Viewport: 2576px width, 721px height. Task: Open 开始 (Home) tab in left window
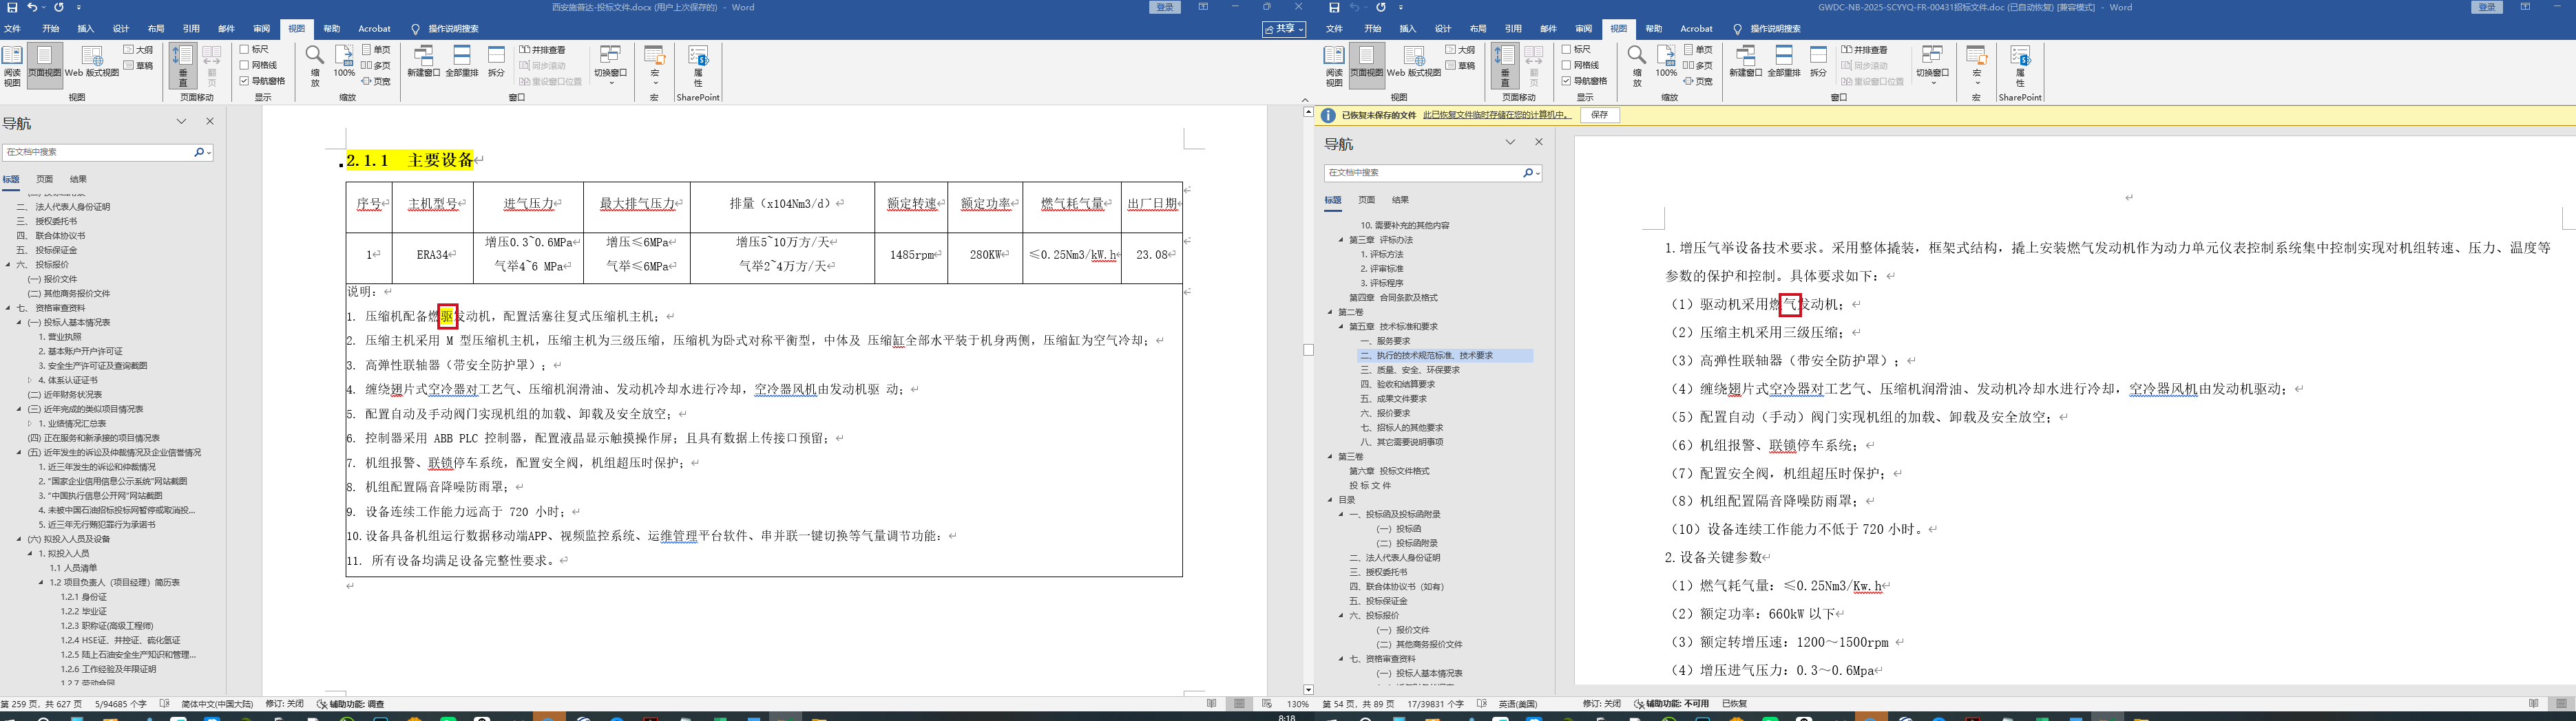(x=50, y=29)
